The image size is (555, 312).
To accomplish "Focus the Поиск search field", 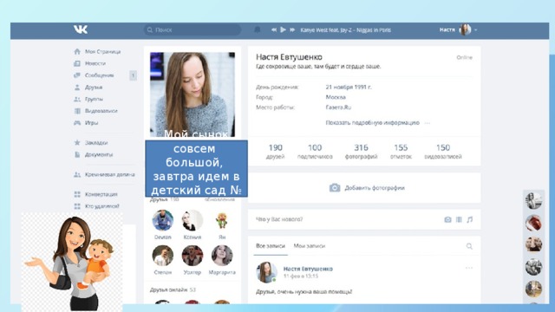I will pyautogui.click(x=193, y=30).
